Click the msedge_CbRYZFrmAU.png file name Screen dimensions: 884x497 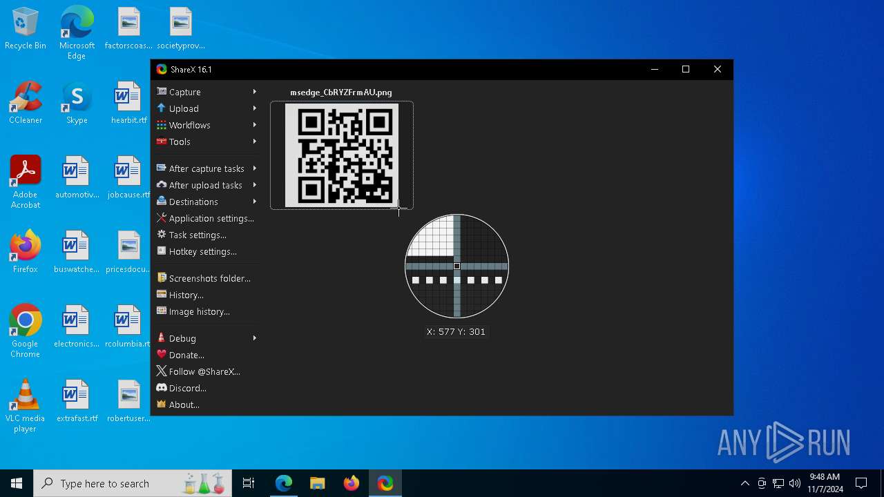[341, 92]
